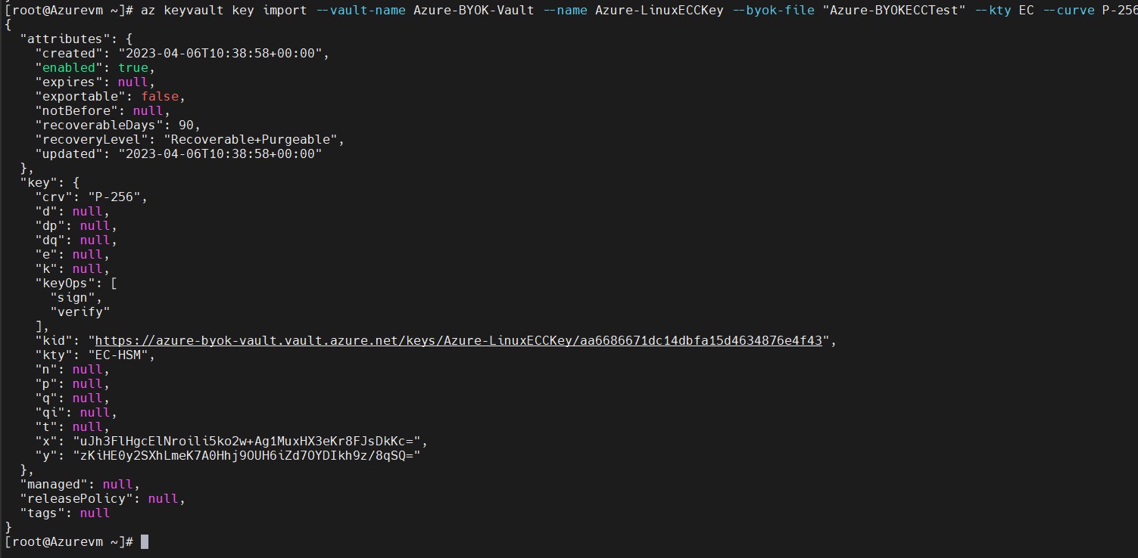Select the null value for tags

click(x=95, y=513)
